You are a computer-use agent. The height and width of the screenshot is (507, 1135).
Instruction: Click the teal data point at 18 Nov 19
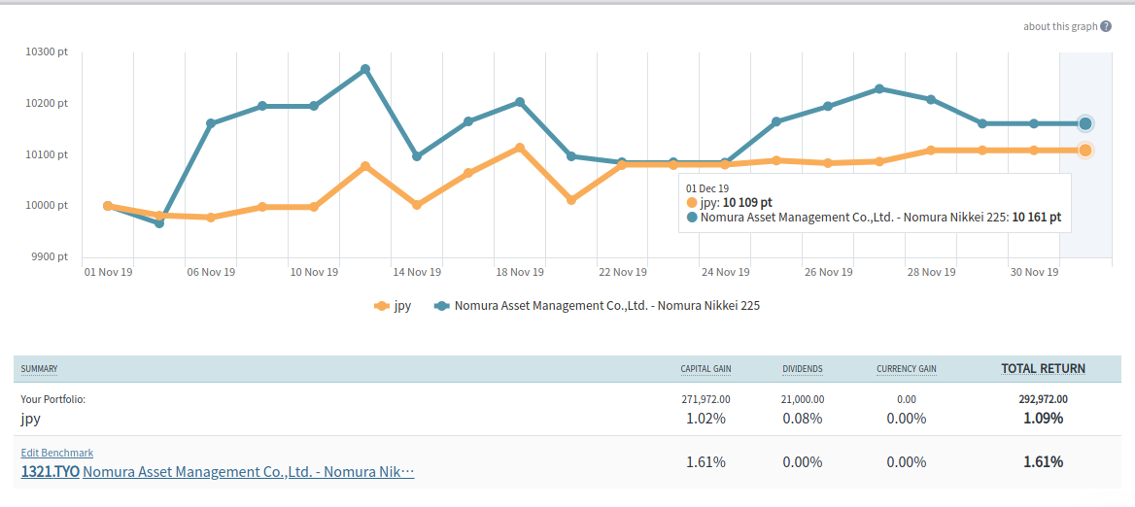click(520, 102)
